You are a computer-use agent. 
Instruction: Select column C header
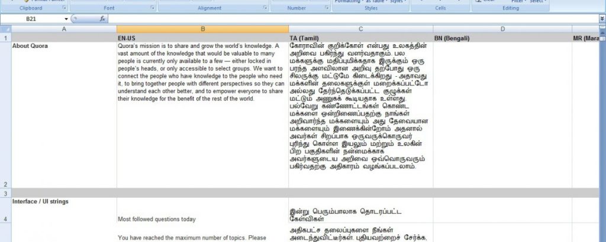pos(360,29)
